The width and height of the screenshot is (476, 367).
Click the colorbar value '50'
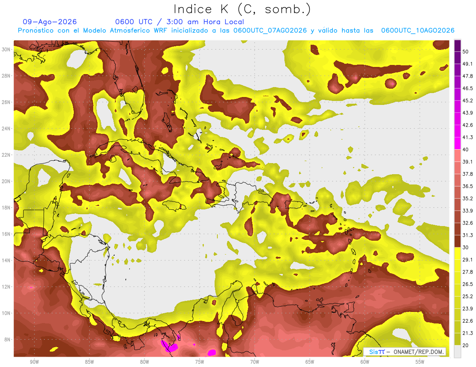click(x=466, y=52)
